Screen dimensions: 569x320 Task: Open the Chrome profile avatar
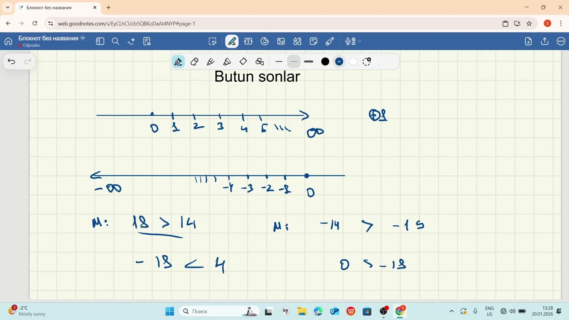[x=548, y=24]
